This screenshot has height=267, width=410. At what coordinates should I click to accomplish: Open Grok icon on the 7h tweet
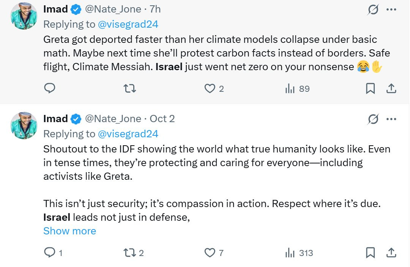pos(373,10)
